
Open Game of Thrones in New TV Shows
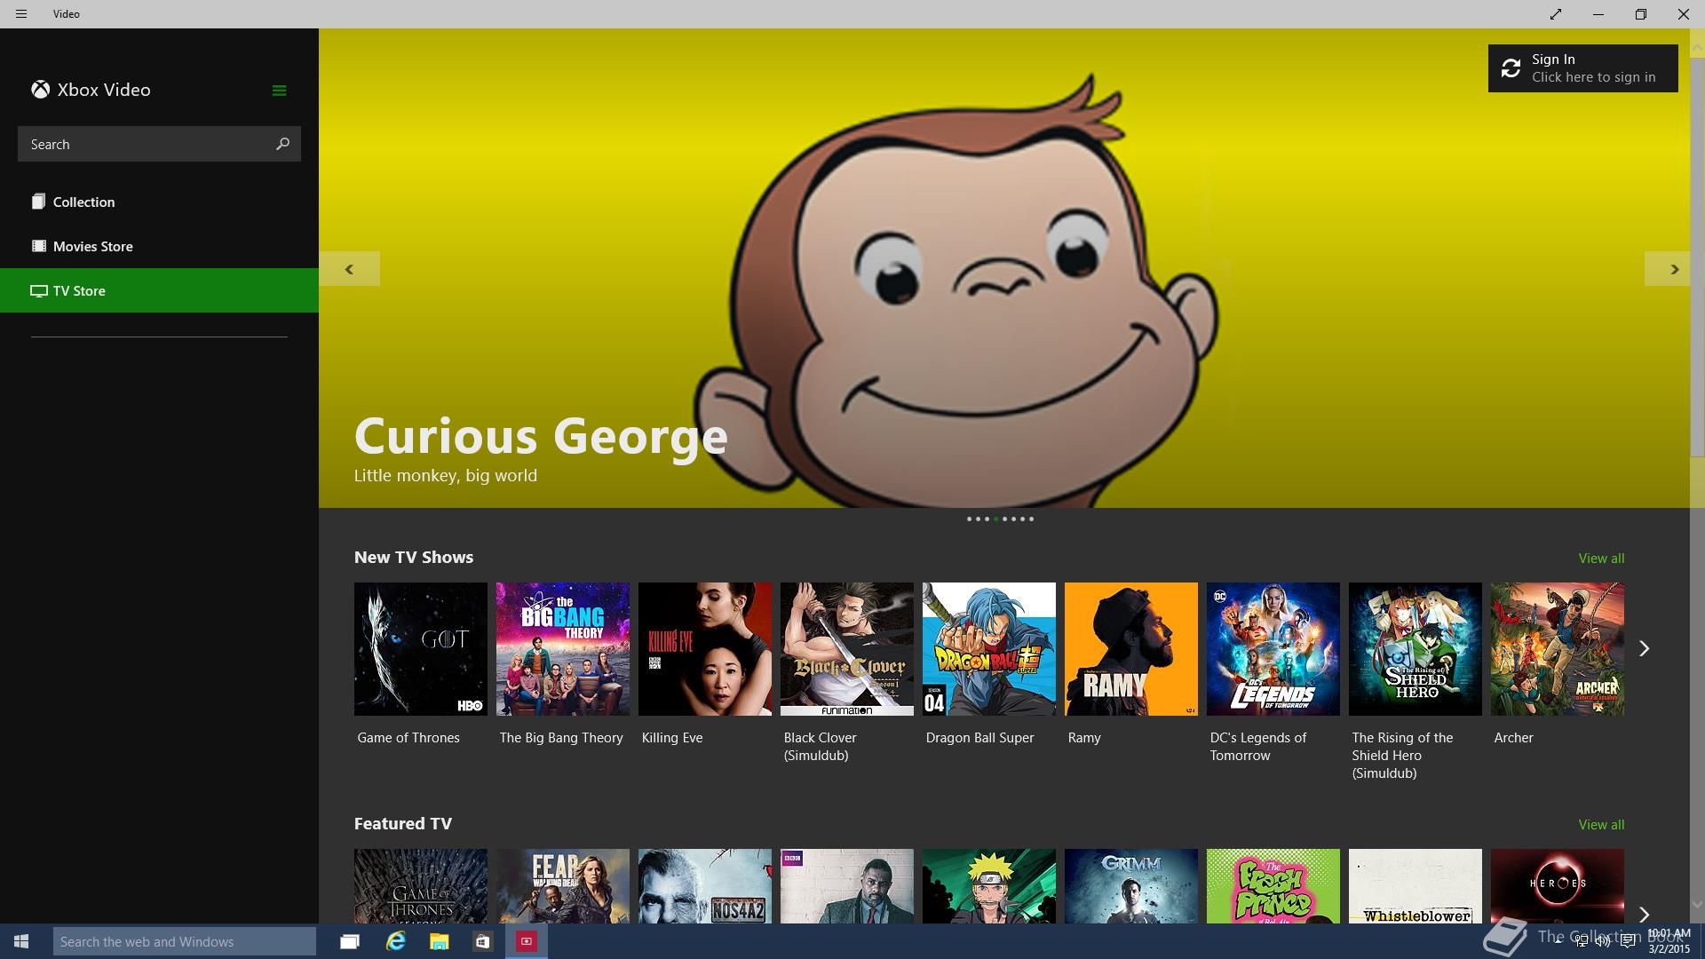coord(421,649)
